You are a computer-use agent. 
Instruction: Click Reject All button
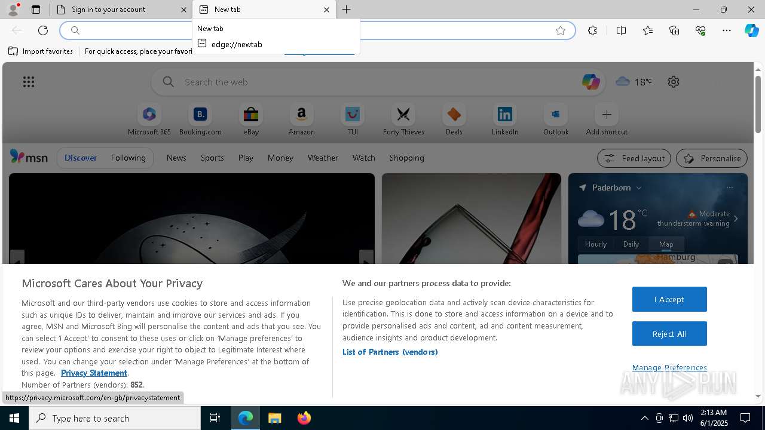[669, 334]
